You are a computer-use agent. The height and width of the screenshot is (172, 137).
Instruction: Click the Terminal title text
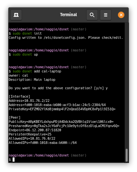(68, 15)
